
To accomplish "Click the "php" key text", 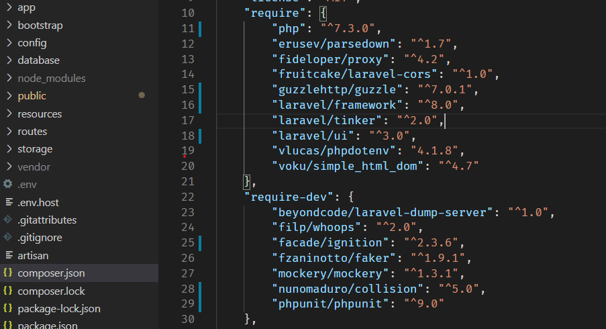I will [289, 29].
